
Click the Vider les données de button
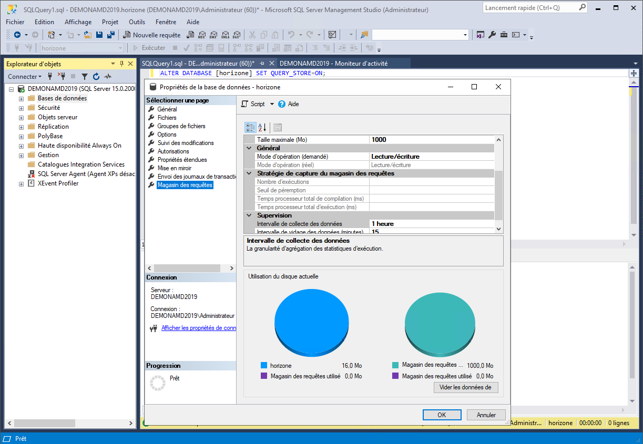(x=465, y=387)
